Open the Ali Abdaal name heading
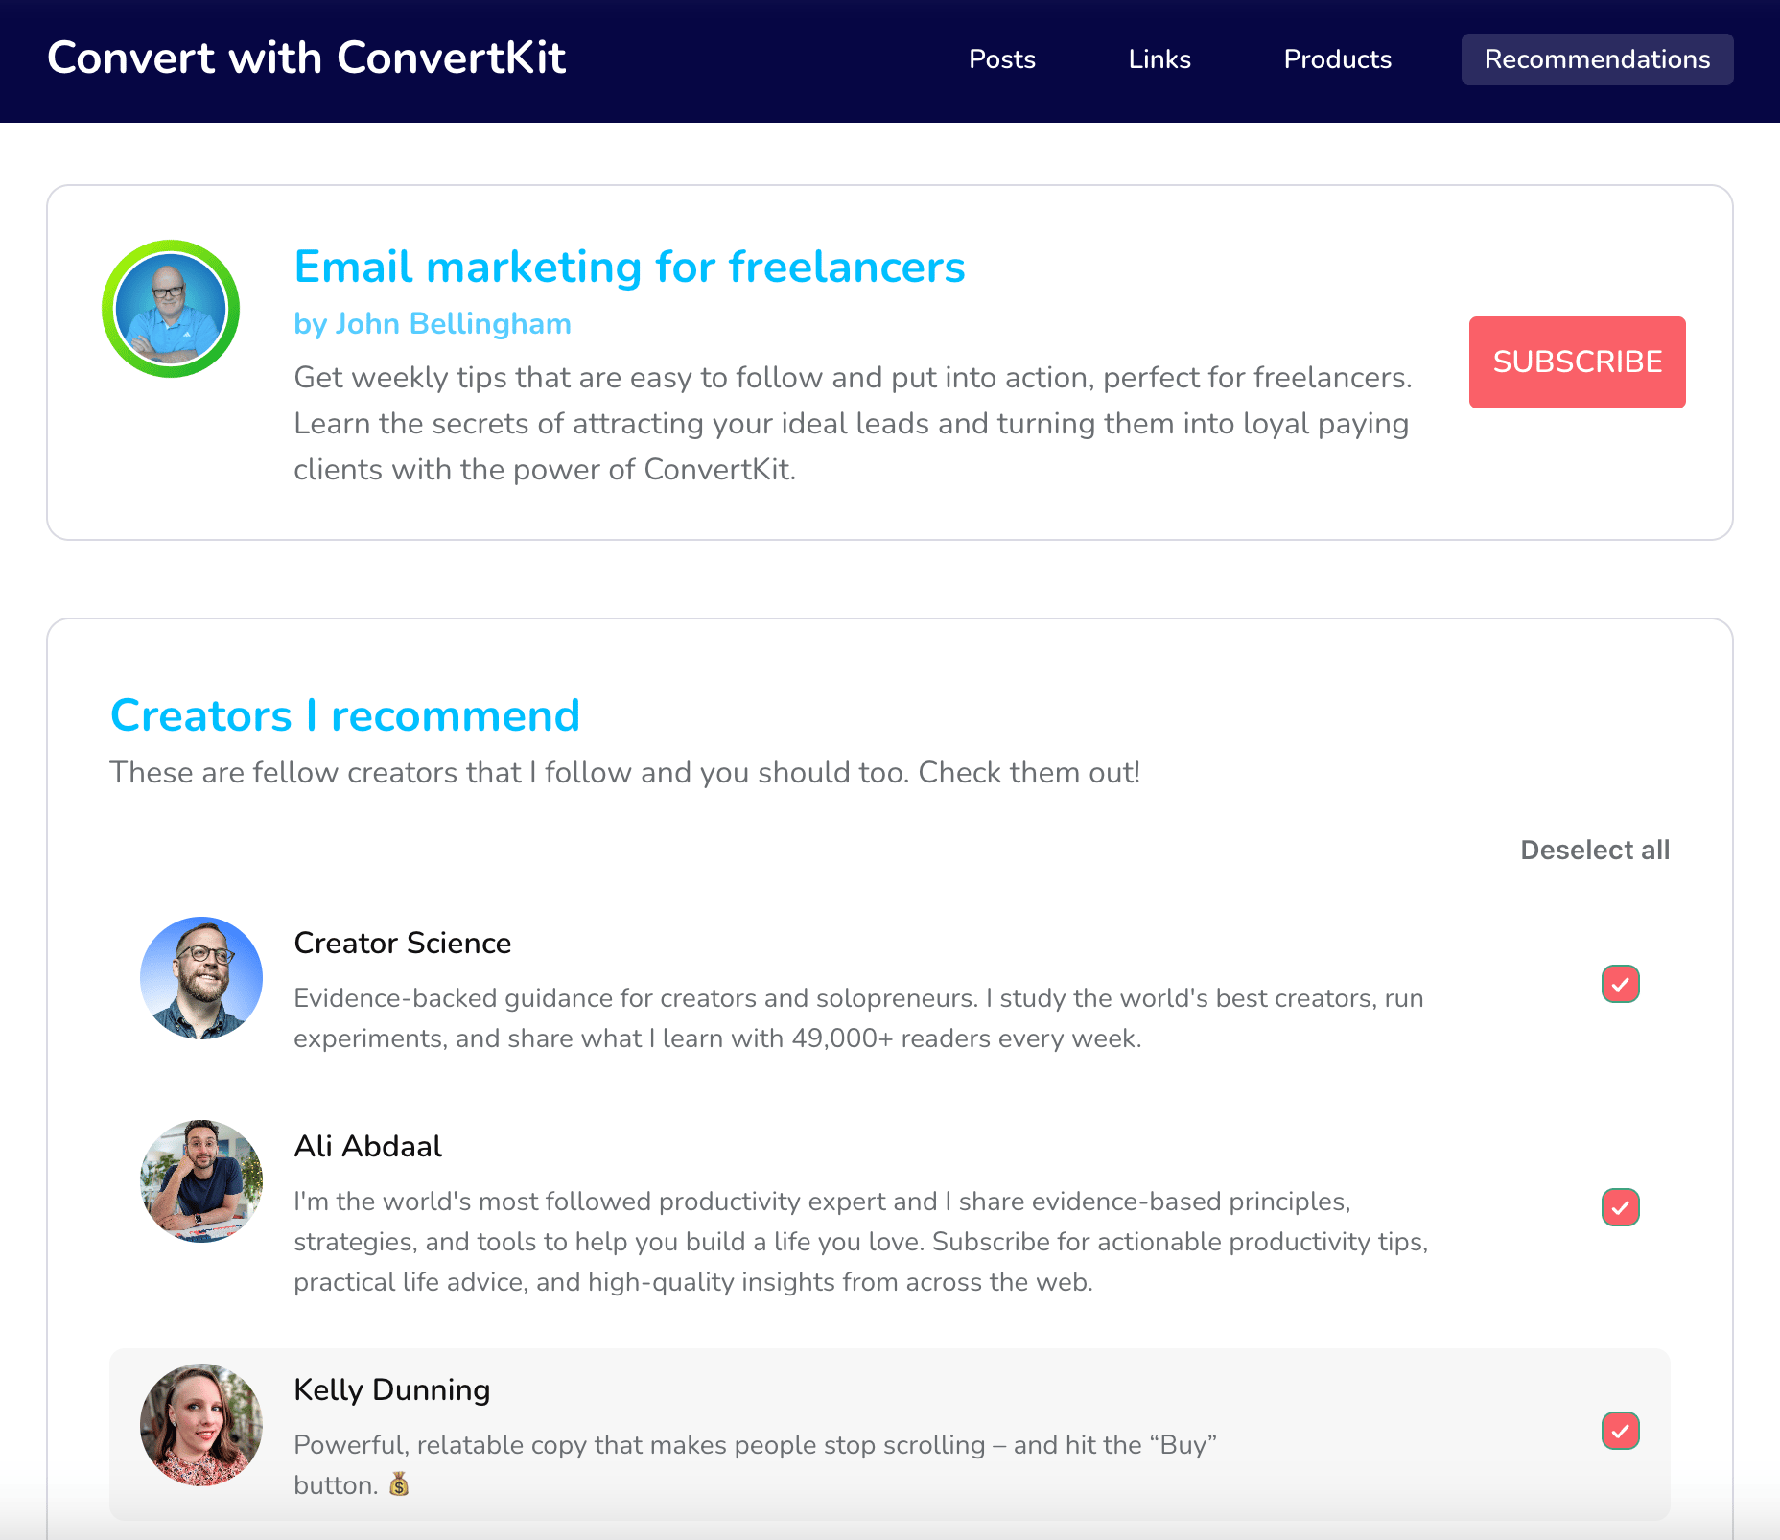The width and height of the screenshot is (1780, 1540). click(x=367, y=1146)
